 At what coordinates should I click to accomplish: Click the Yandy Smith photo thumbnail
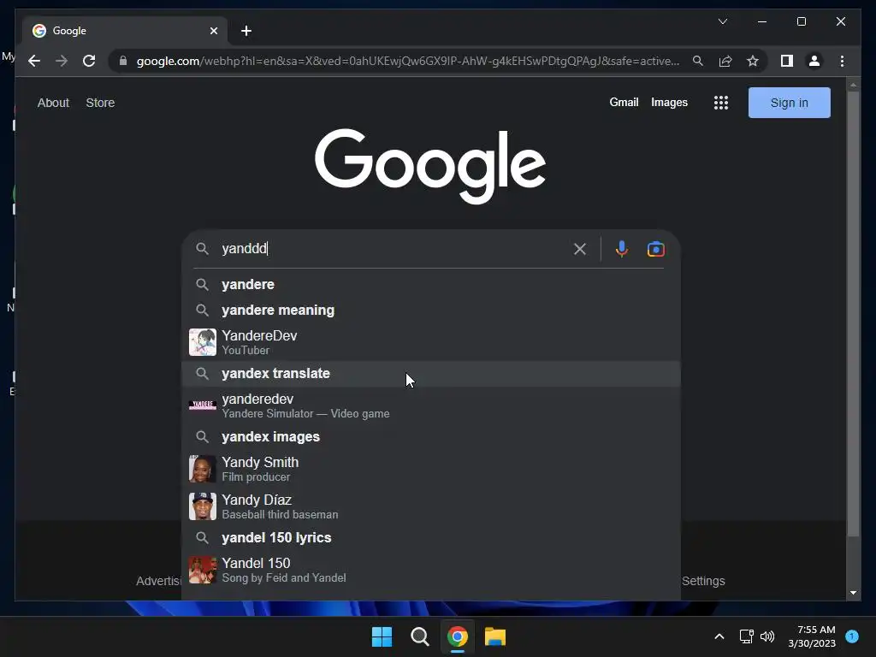coord(202,468)
